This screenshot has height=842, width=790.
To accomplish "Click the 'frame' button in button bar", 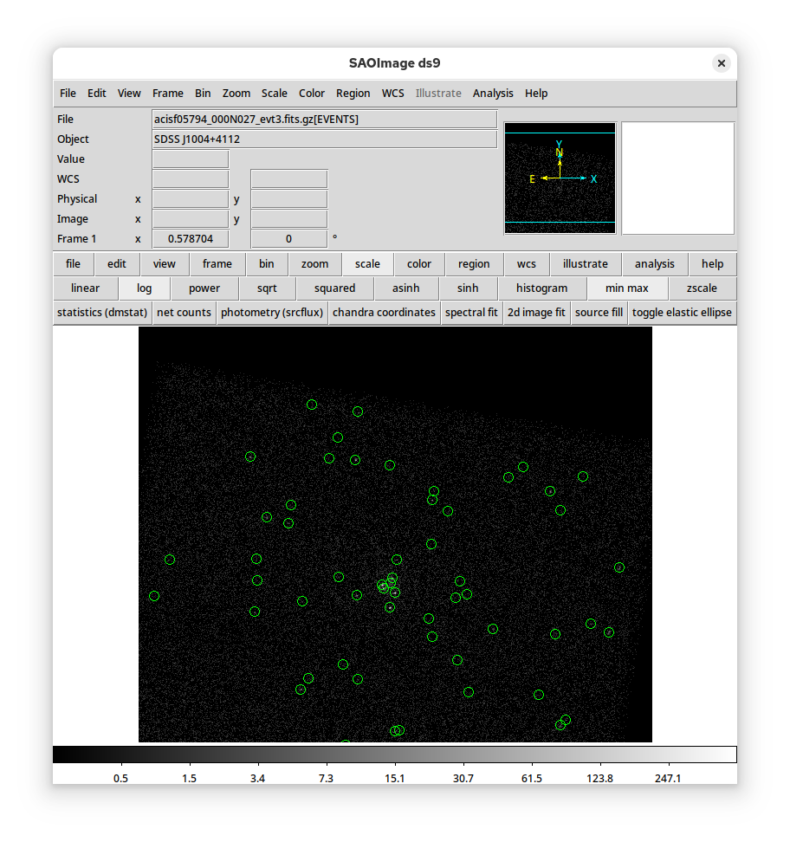I will pyautogui.click(x=217, y=264).
